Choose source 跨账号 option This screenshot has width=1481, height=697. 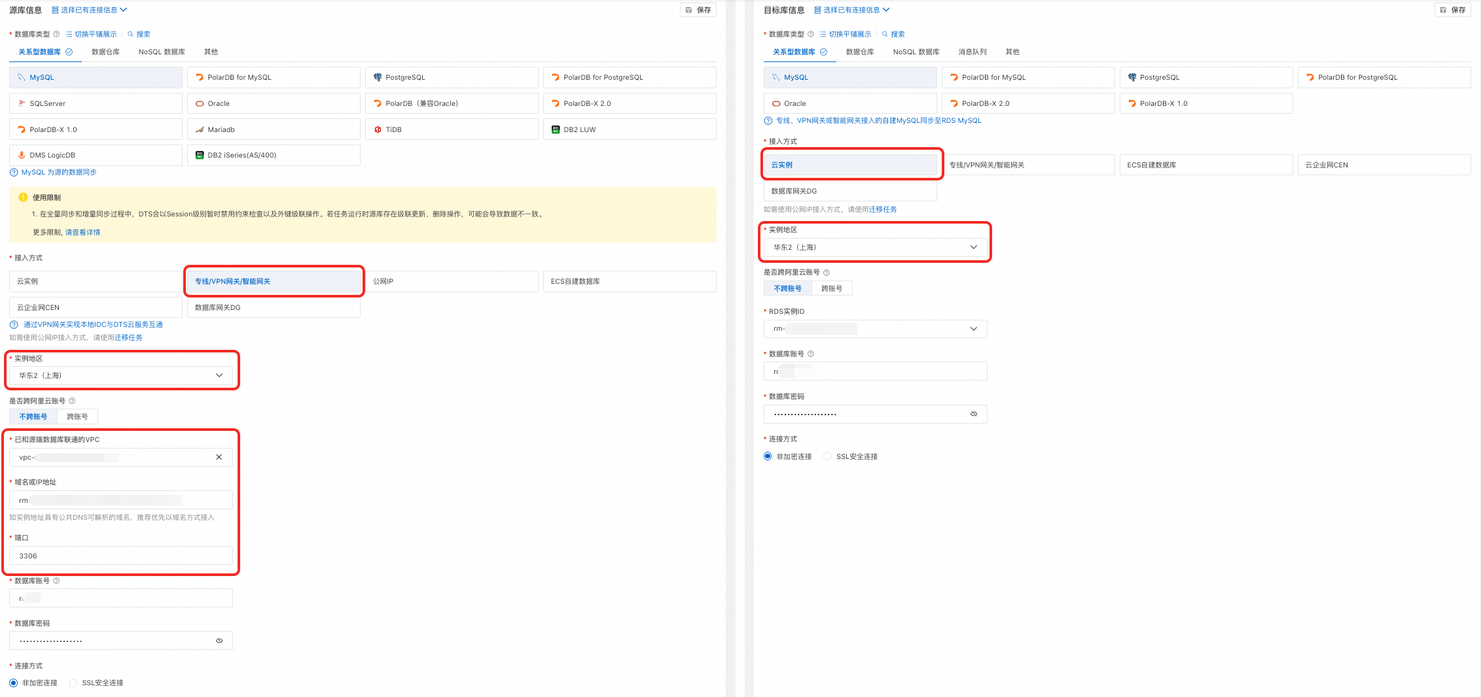click(x=77, y=416)
